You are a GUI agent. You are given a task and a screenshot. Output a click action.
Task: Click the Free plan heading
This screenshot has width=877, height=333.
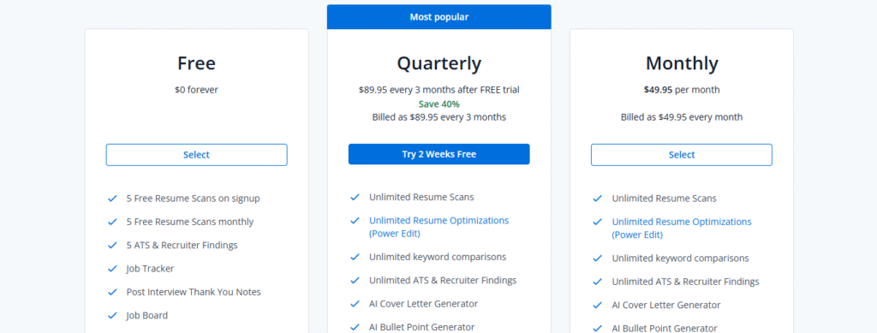pos(196,63)
